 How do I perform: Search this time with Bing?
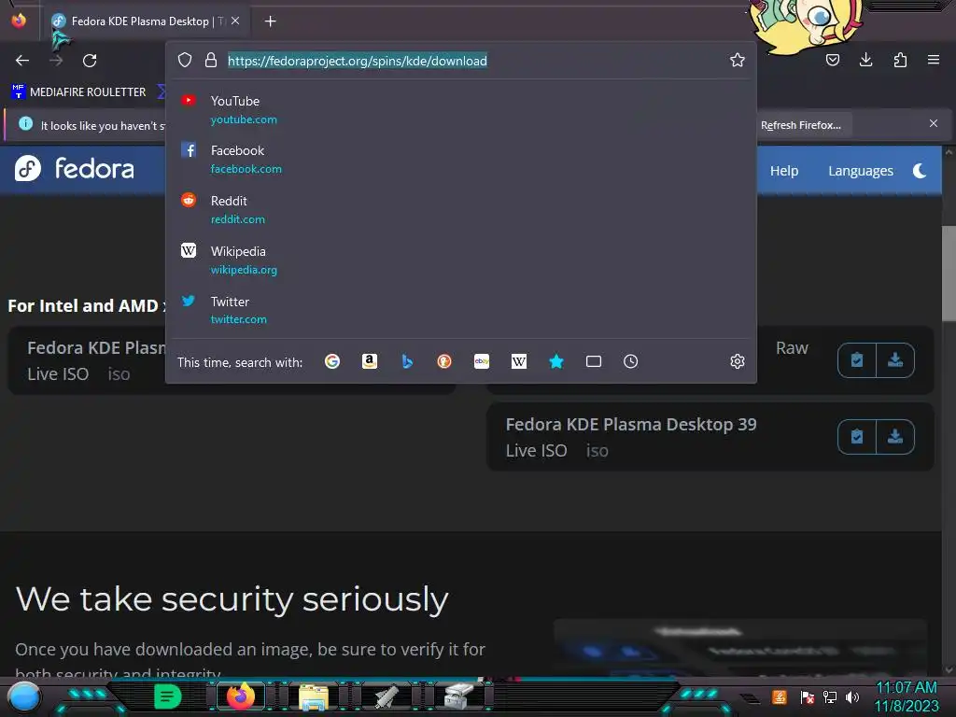pyautogui.click(x=407, y=361)
